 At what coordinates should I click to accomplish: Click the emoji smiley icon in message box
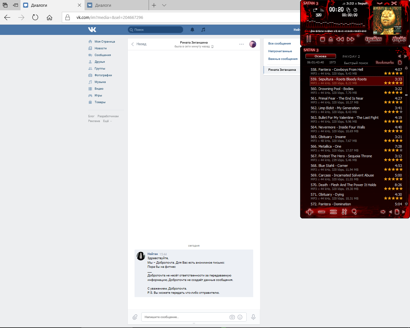240,317
